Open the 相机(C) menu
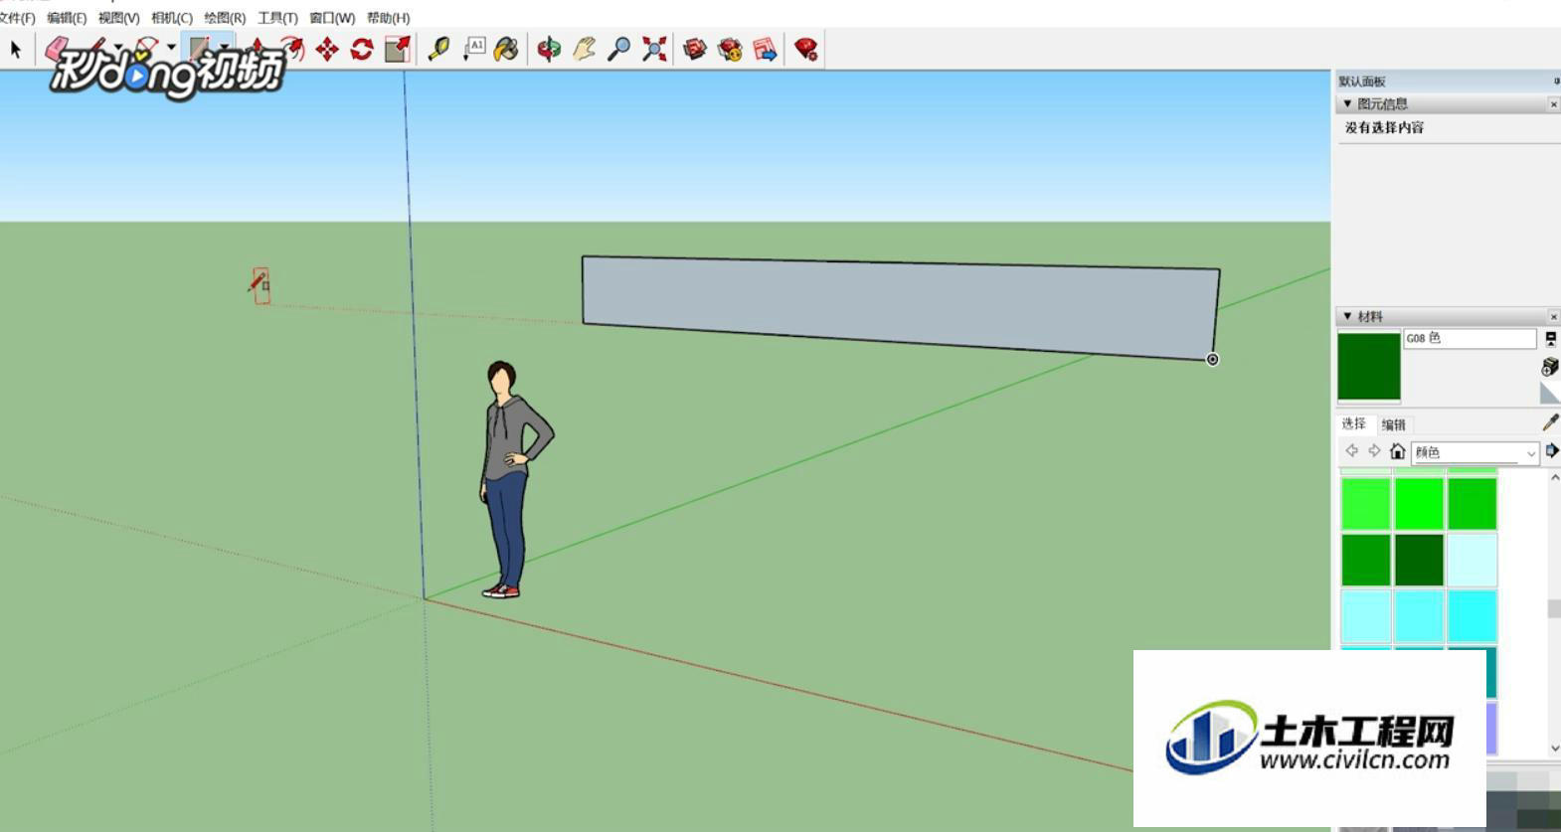Viewport: 1561px width, 832px height. (172, 18)
